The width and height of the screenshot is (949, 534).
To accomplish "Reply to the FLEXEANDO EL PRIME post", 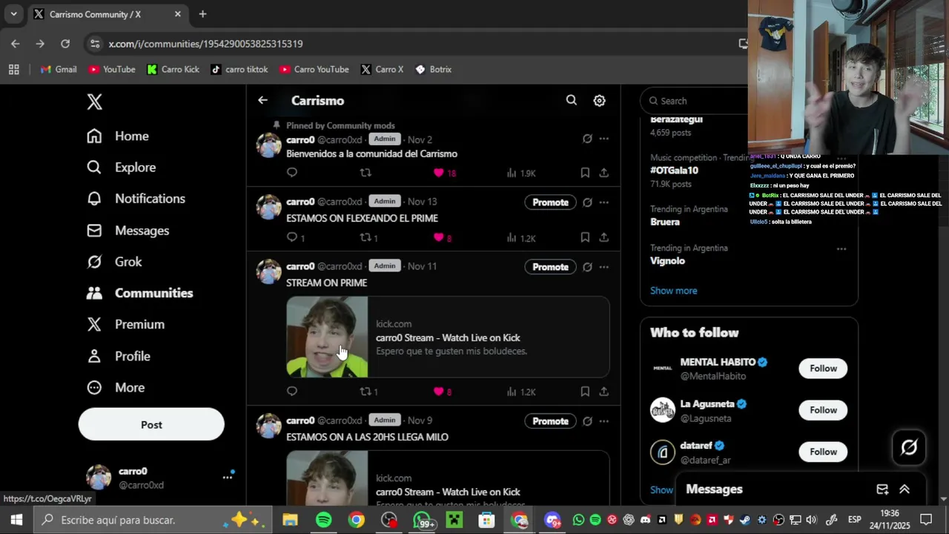I will point(295,237).
